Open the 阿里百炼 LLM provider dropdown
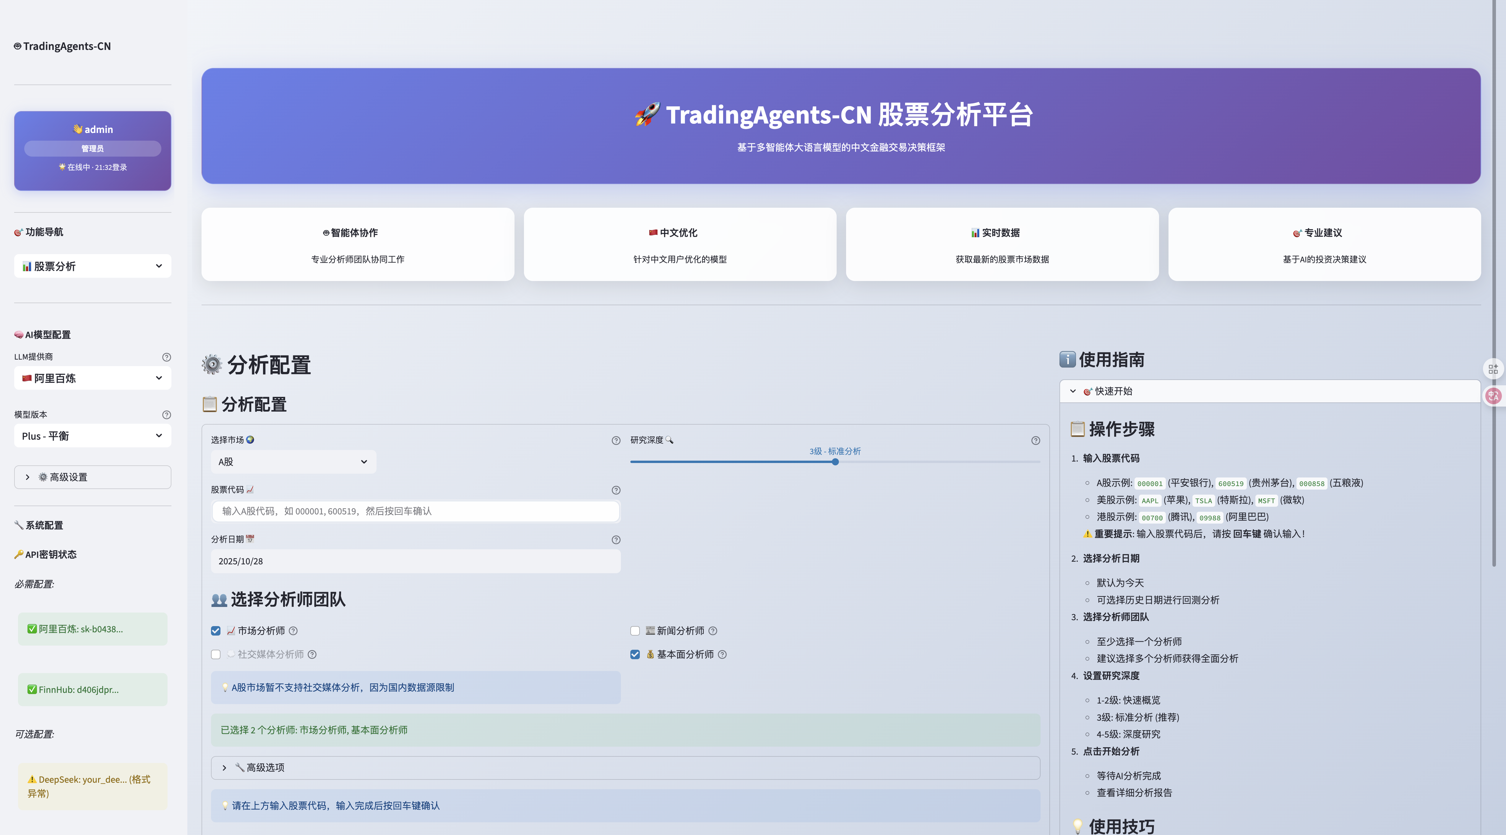Screen dimensions: 1506x835 [92, 378]
